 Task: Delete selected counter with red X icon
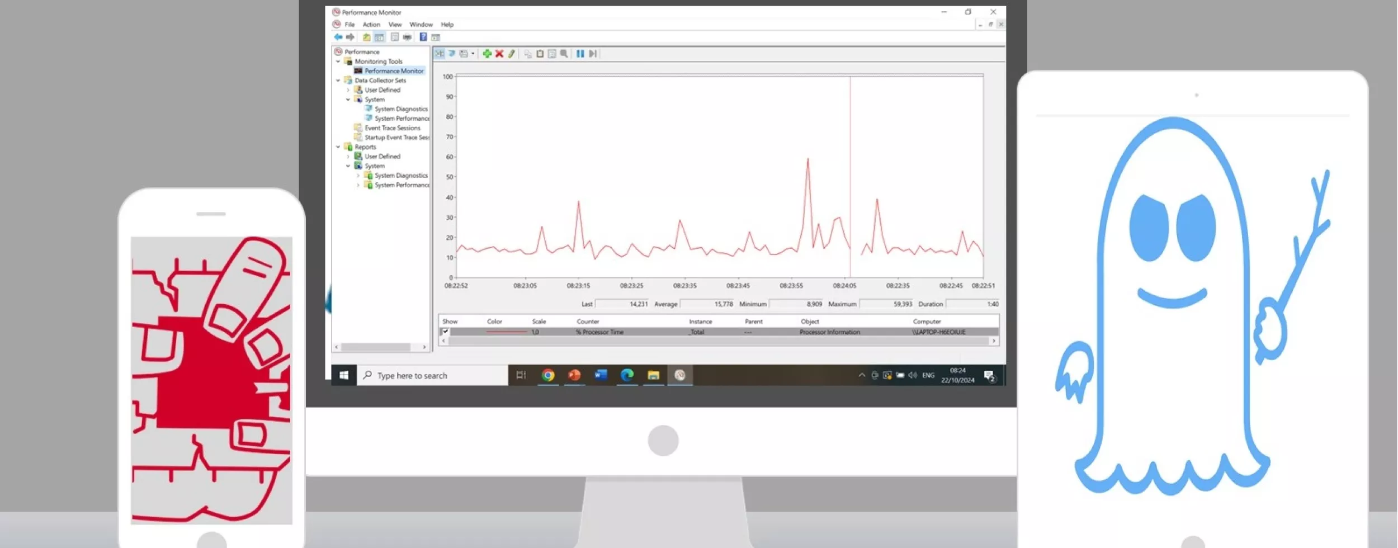coord(499,54)
